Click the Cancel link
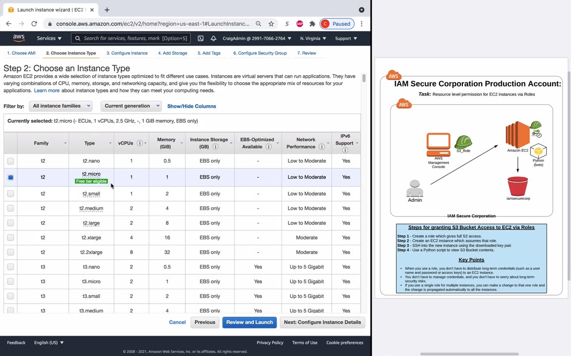571x356 pixels. pos(177,322)
